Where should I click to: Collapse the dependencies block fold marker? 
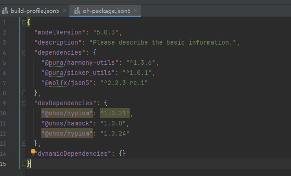[x=24, y=53]
